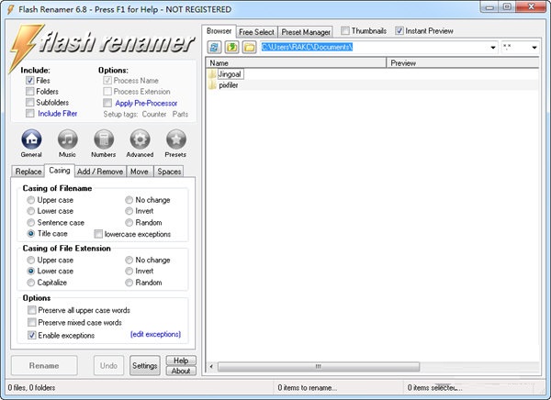This screenshot has width=551, height=400.
Task: Click the green up-folder icon
Action: (x=231, y=47)
